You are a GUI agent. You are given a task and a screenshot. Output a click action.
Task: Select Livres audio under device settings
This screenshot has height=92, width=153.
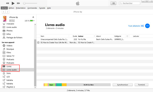click(11, 27)
